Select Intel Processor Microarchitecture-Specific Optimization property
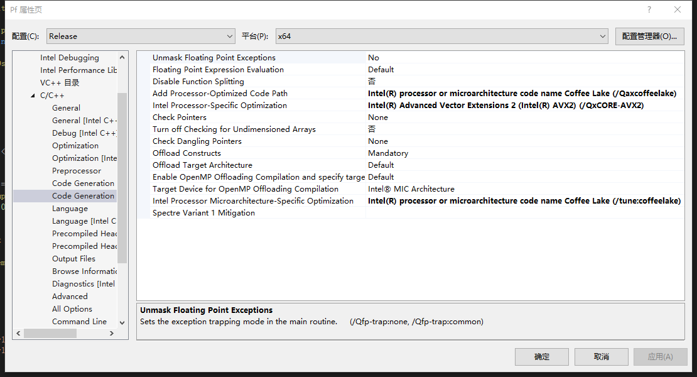Viewport: 697px width, 377px height. point(253,201)
